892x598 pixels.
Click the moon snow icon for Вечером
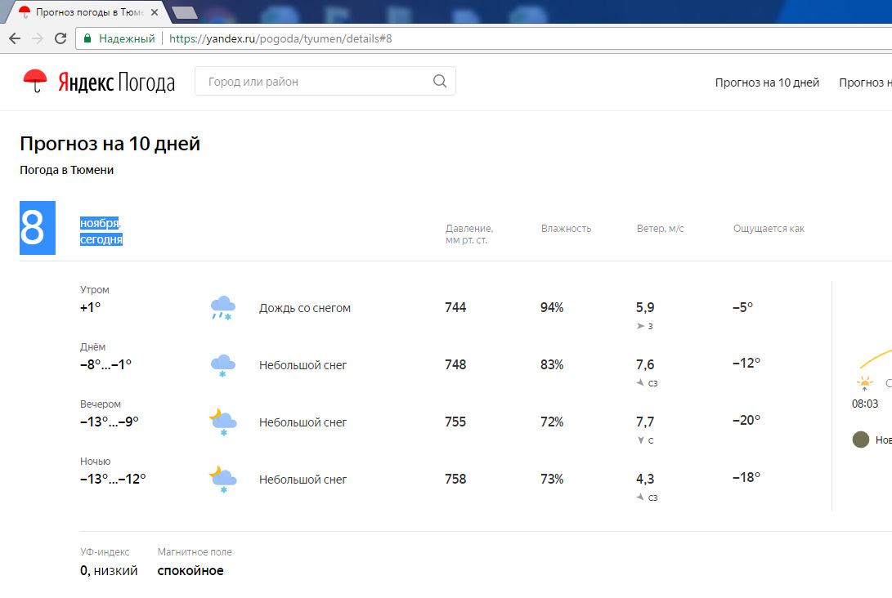(222, 422)
